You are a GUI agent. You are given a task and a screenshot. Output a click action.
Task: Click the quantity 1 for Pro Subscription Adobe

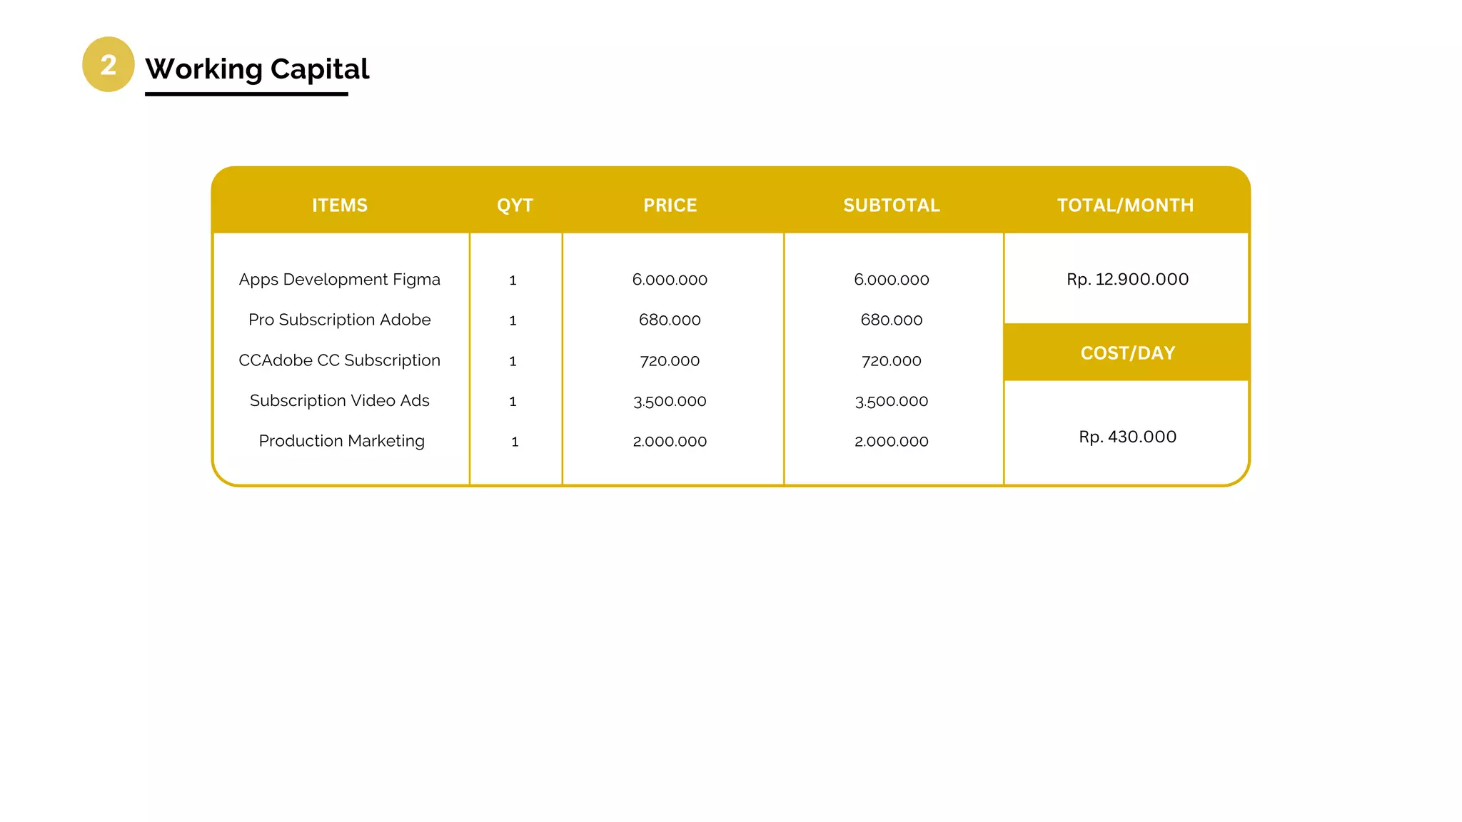point(513,321)
